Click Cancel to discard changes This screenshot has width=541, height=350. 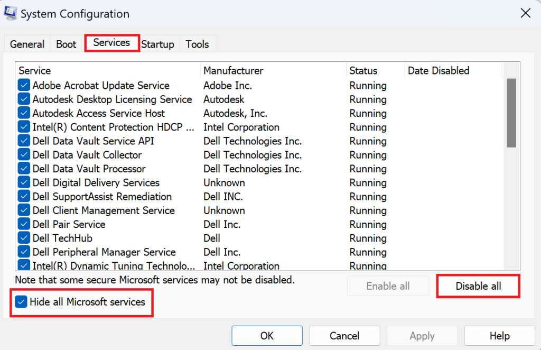tap(344, 336)
